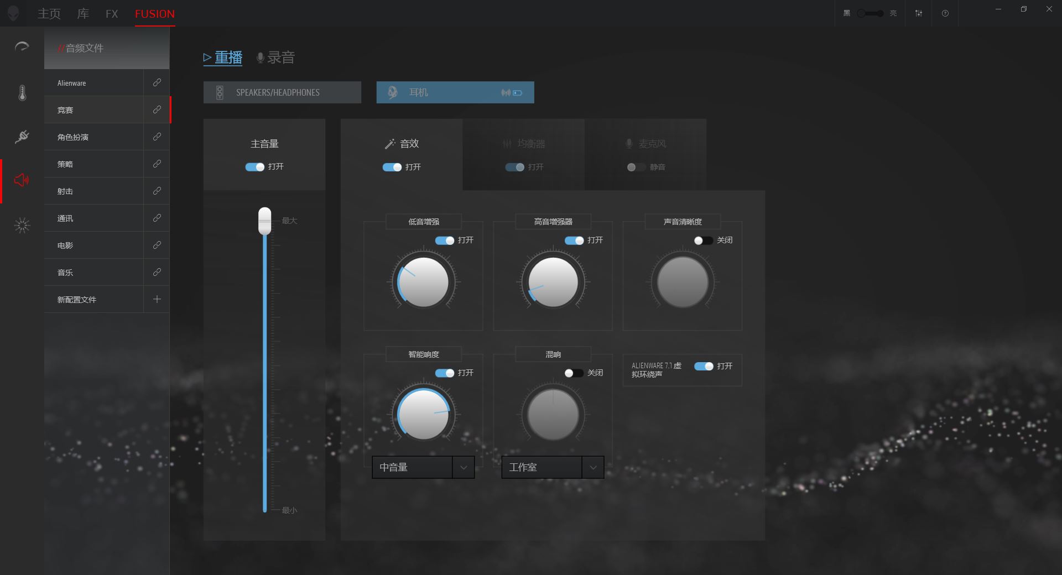1062x575 pixels.
Task: Turn off ALIENWARE 7.1 virtual surround toggle
Action: click(704, 367)
